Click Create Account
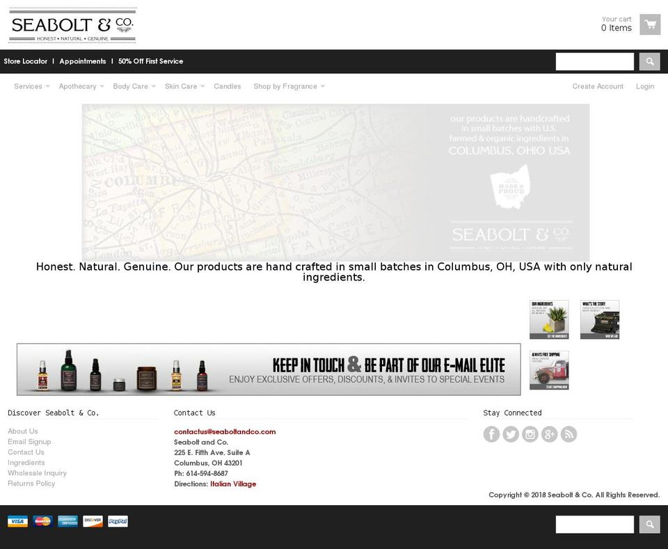This screenshot has height=549, width=668. [598, 86]
